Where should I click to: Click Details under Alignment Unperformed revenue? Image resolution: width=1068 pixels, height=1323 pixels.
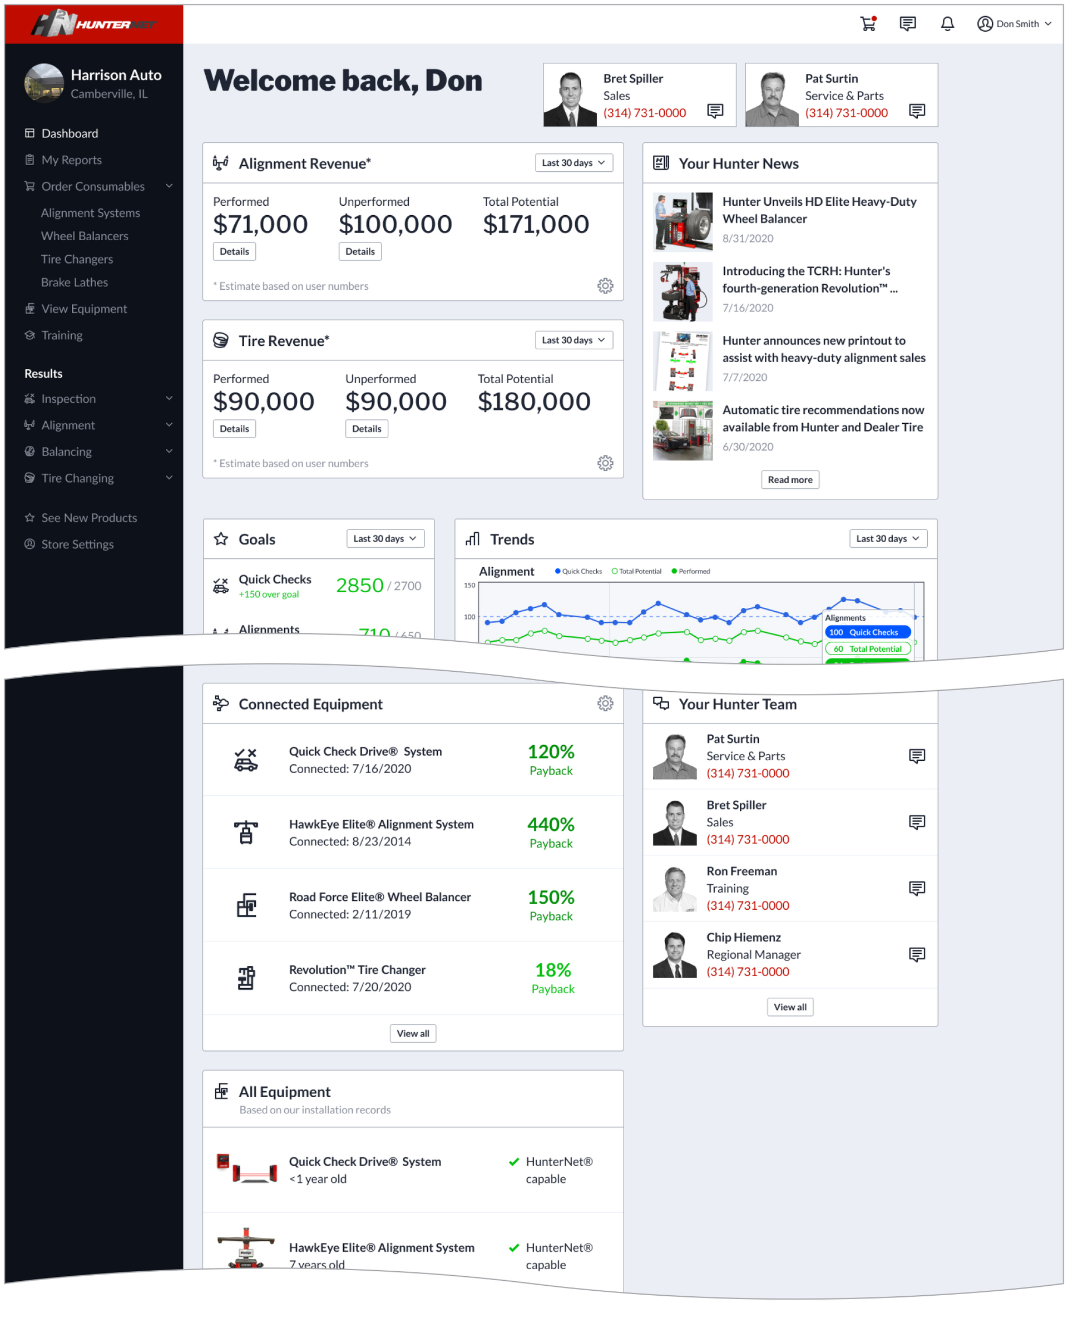pos(360,251)
